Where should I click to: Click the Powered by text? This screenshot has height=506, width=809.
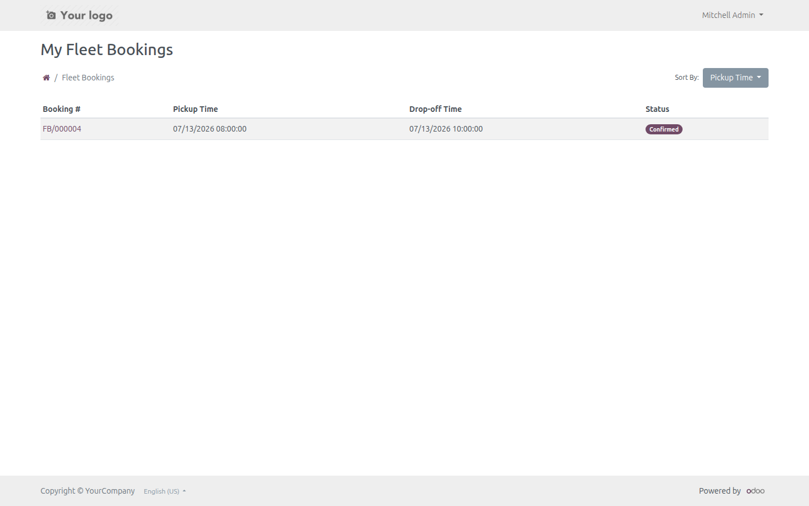[x=720, y=491]
